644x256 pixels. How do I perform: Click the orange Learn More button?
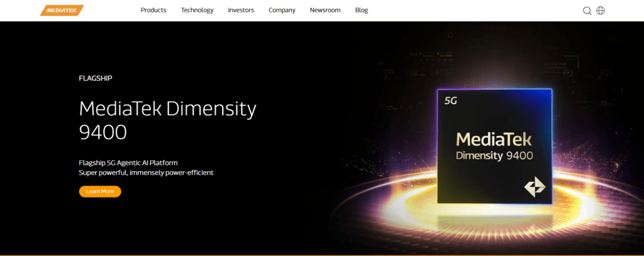tap(100, 191)
